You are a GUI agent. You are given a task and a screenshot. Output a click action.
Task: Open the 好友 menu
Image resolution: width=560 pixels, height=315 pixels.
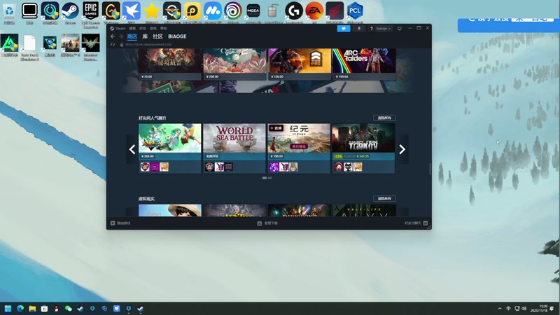click(143, 28)
